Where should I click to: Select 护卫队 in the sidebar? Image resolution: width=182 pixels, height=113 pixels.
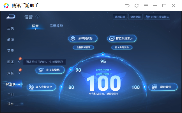coord(11,85)
